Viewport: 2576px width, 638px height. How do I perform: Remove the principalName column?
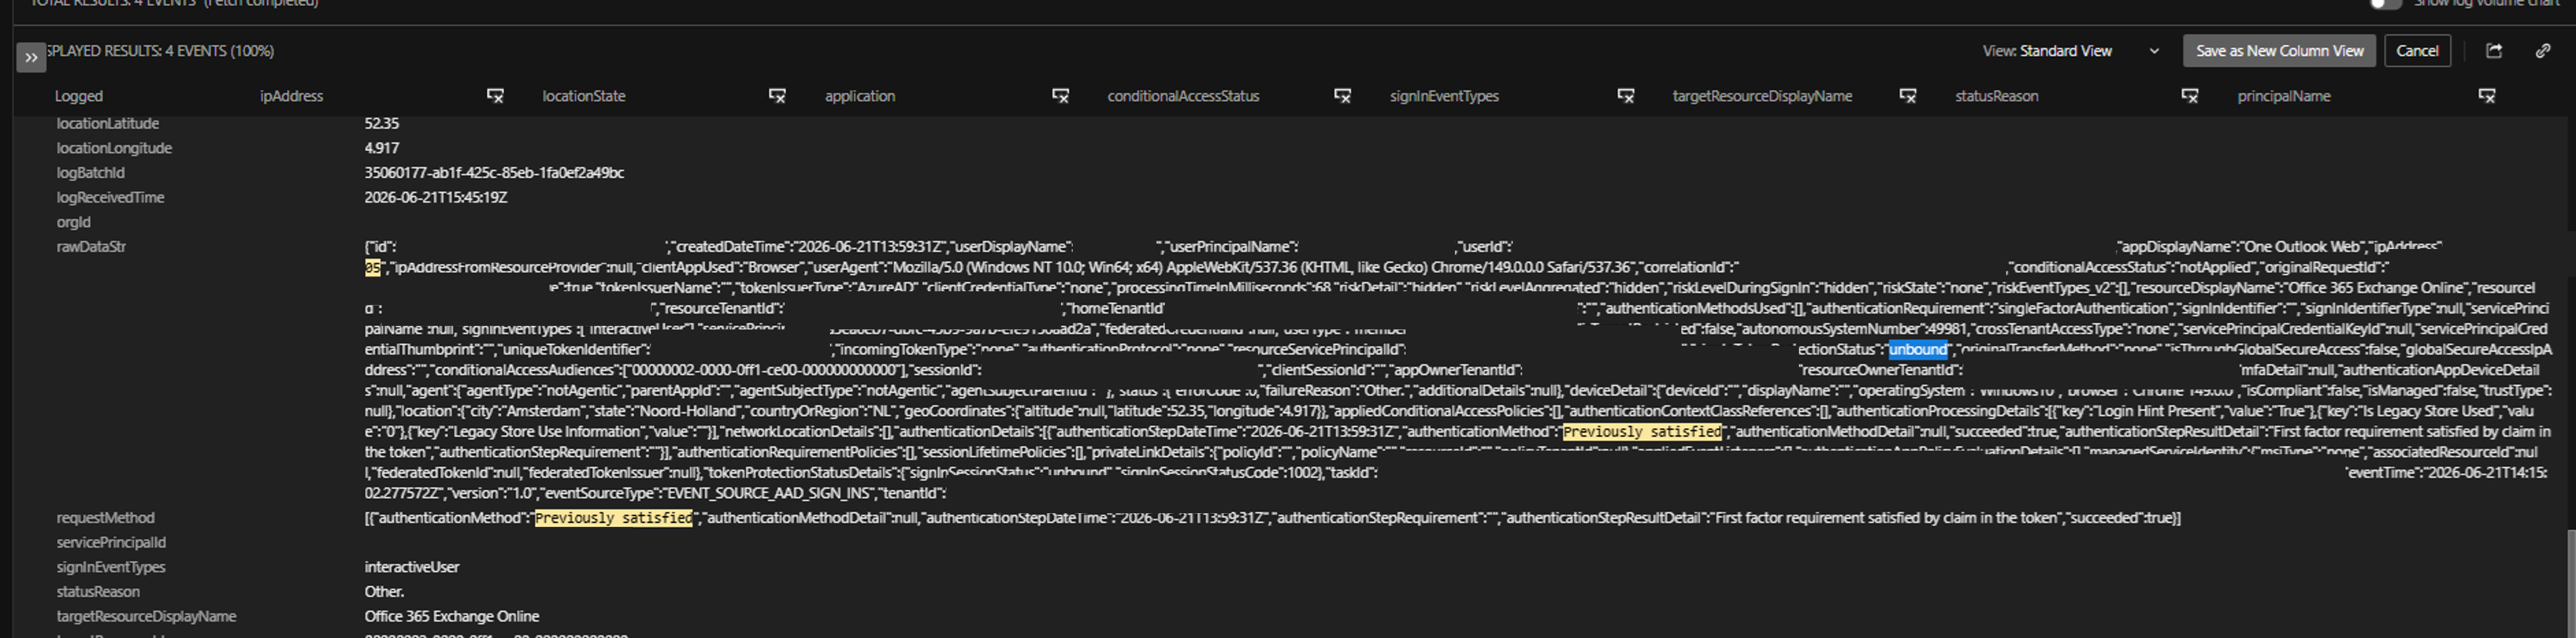(x=2487, y=96)
